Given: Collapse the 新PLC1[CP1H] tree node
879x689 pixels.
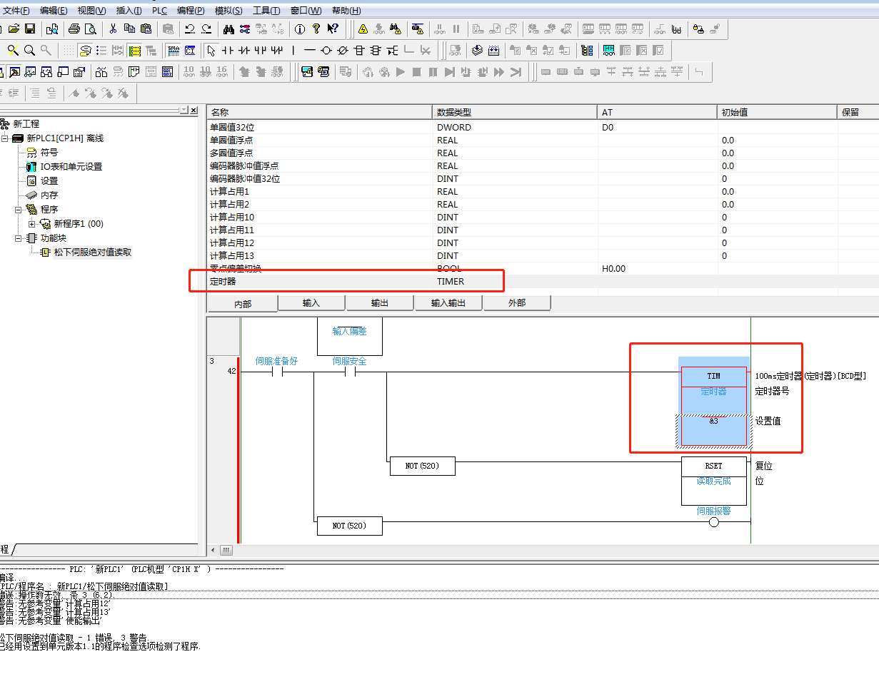Looking at the screenshot, I should (5, 138).
